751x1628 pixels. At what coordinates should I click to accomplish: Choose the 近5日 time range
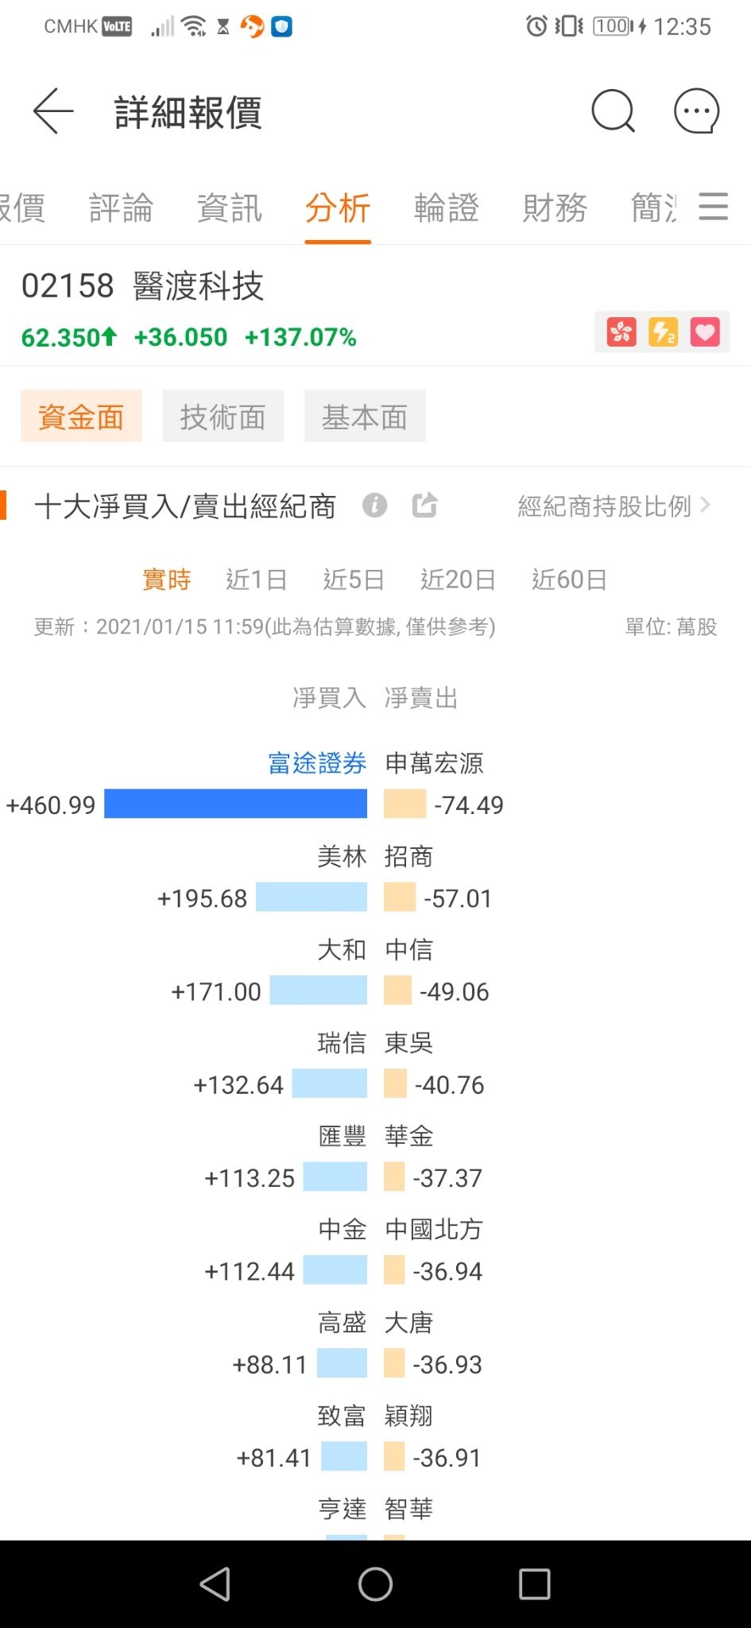354,579
